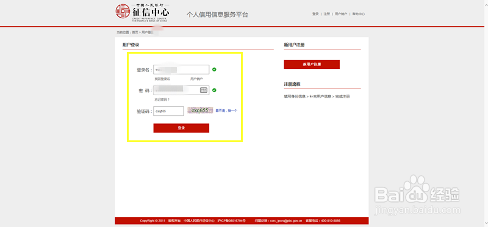
Task: Click the 新用户注册 red button
Action: pyautogui.click(x=312, y=65)
